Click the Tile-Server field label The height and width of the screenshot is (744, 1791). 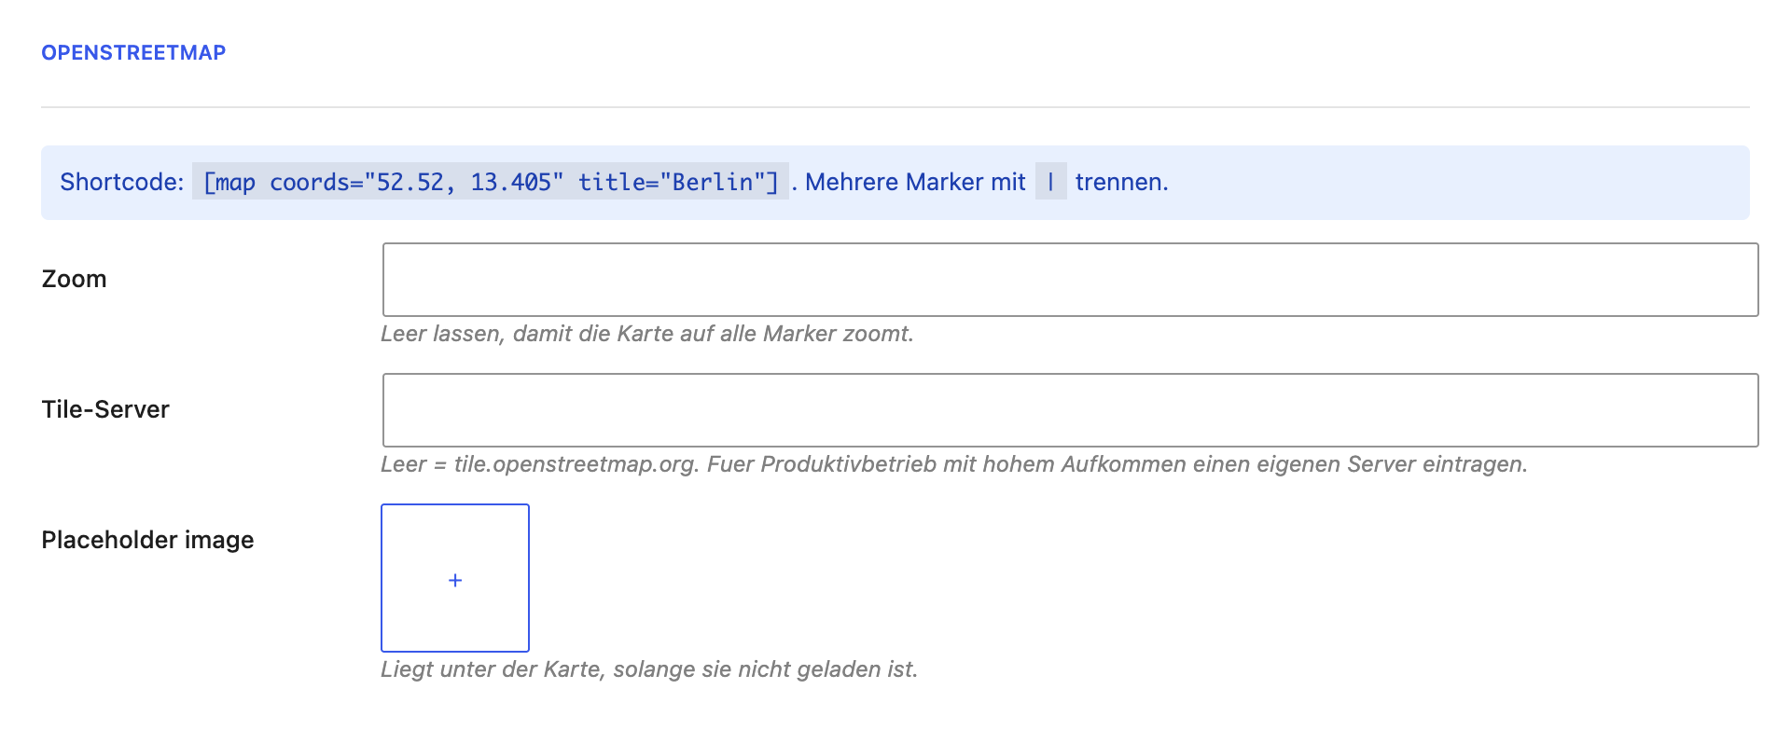105,409
